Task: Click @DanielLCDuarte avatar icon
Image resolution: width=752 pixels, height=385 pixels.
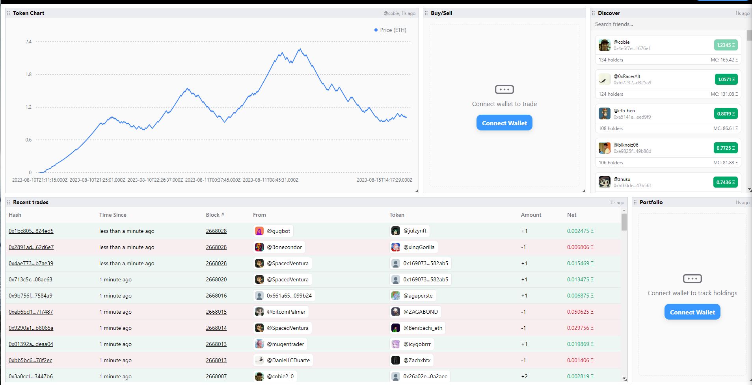Action: [259, 360]
